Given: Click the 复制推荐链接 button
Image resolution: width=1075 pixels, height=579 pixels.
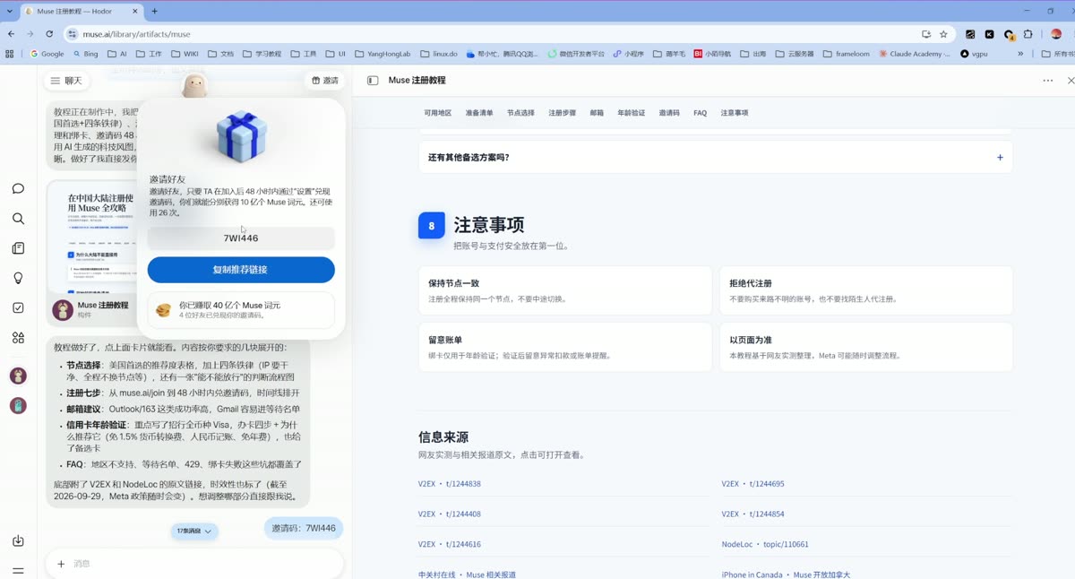Looking at the screenshot, I should click(241, 270).
